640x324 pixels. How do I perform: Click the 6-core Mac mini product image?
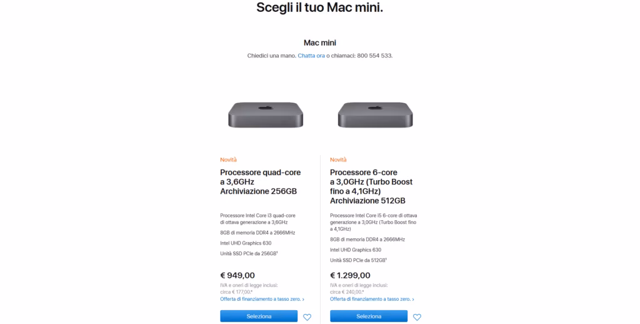[375, 114]
